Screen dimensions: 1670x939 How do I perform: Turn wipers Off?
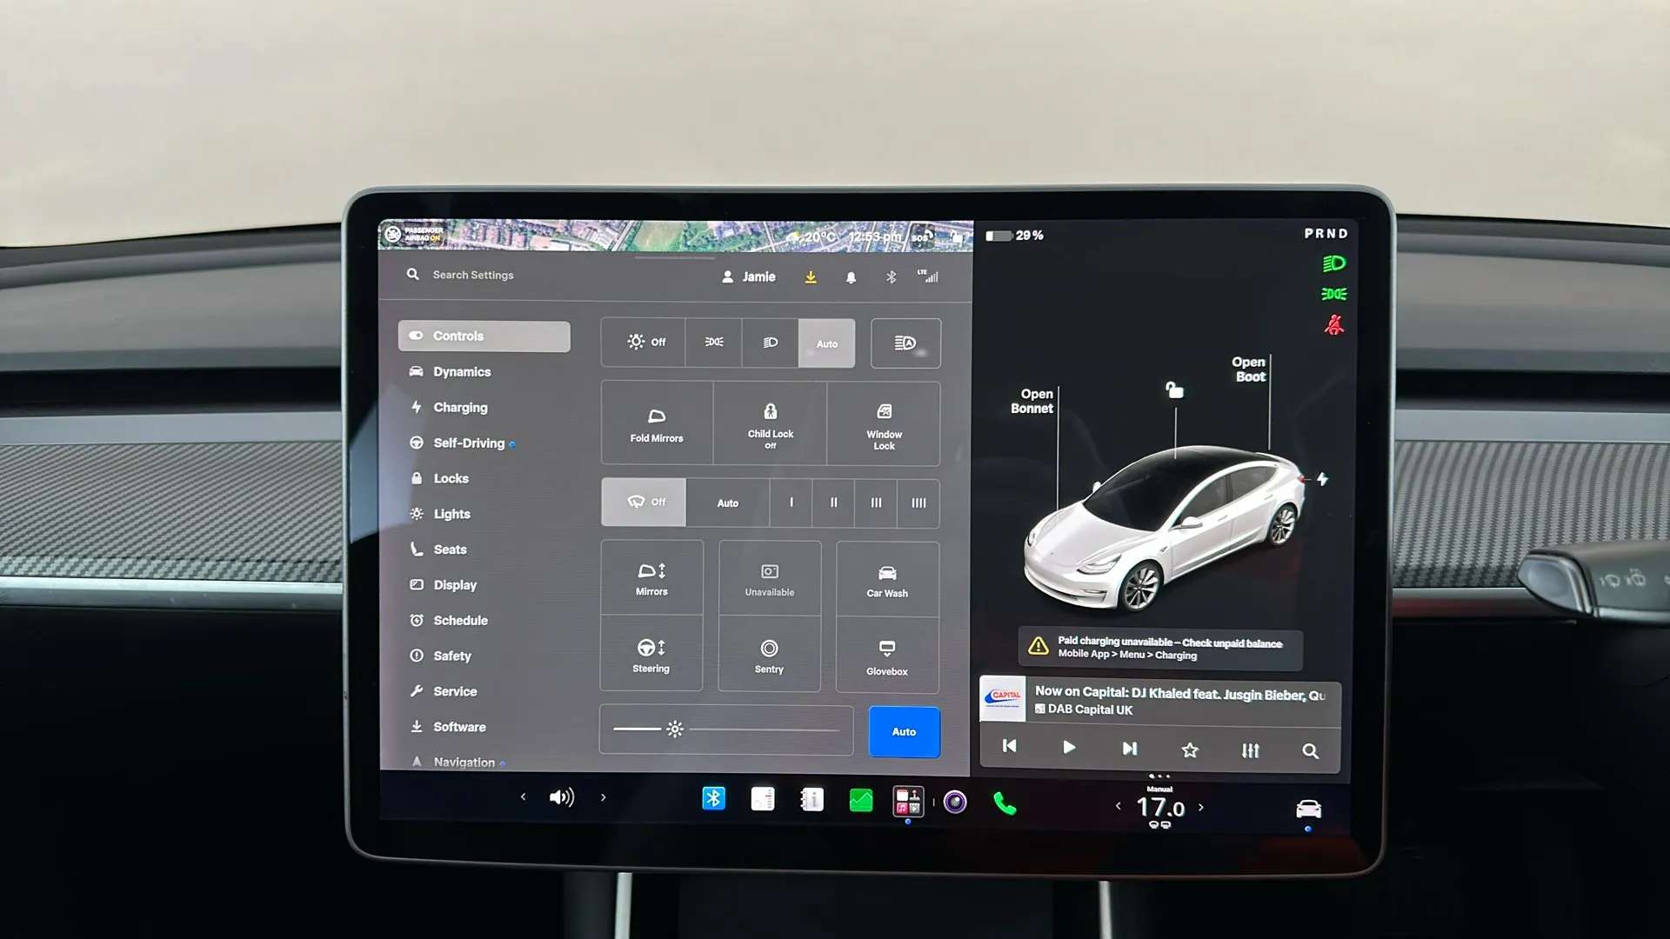pyautogui.click(x=644, y=503)
